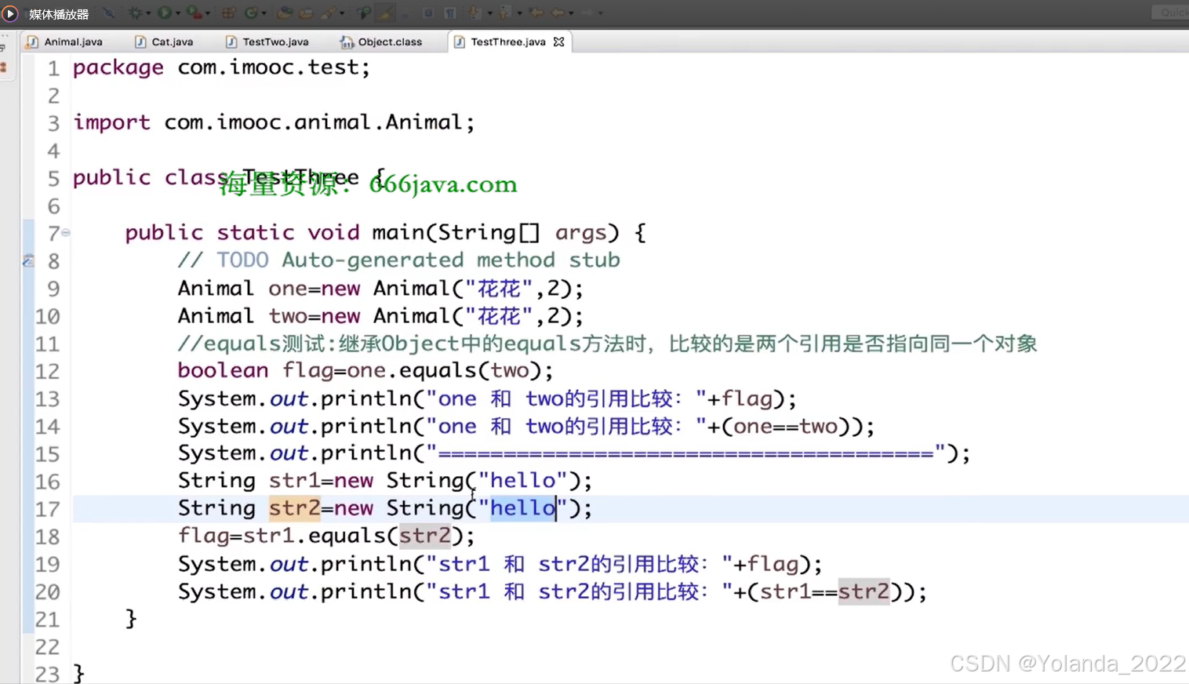This screenshot has height=684, width=1189.
Task: Click '+flag' on line 13
Action: pyautogui.click(x=740, y=398)
